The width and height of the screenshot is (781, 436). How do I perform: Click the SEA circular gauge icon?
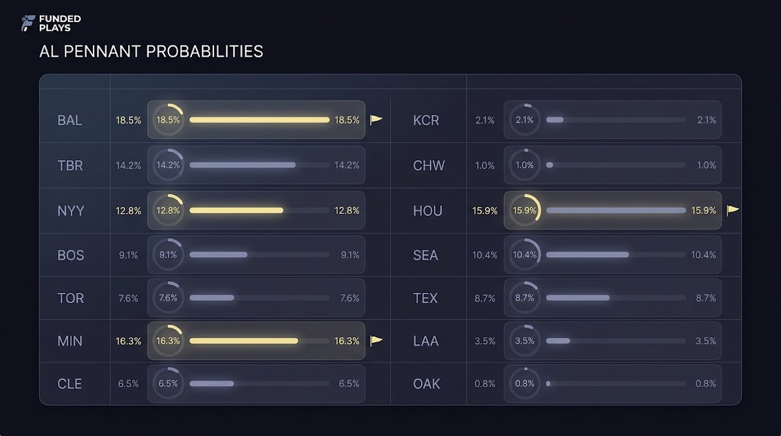(x=525, y=255)
